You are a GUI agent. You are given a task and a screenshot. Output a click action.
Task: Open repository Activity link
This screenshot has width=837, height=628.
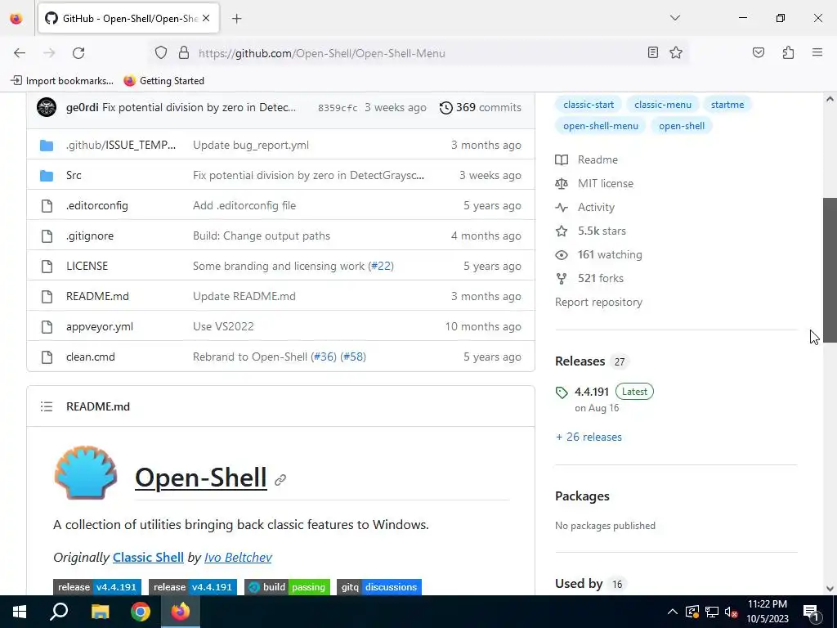tap(585, 207)
